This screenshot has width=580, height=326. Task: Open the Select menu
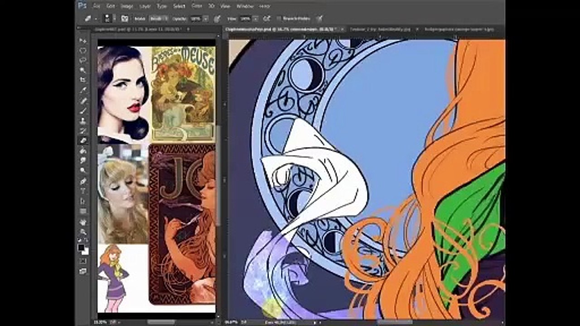179,6
